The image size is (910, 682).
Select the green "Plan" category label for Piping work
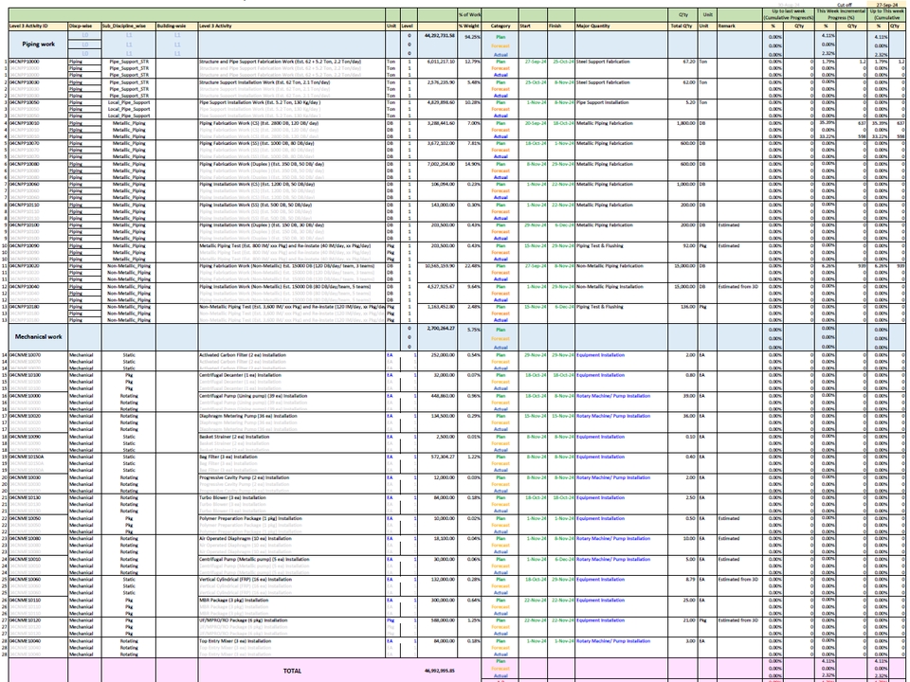pos(500,37)
